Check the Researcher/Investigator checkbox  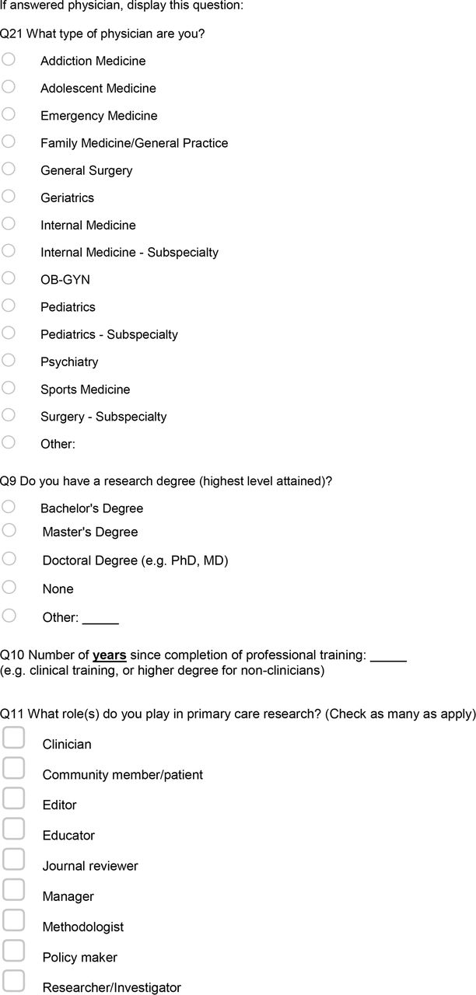tap(13, 980)
